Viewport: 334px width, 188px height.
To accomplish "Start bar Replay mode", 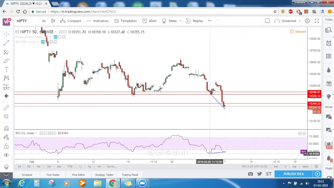I will [194, 21].
